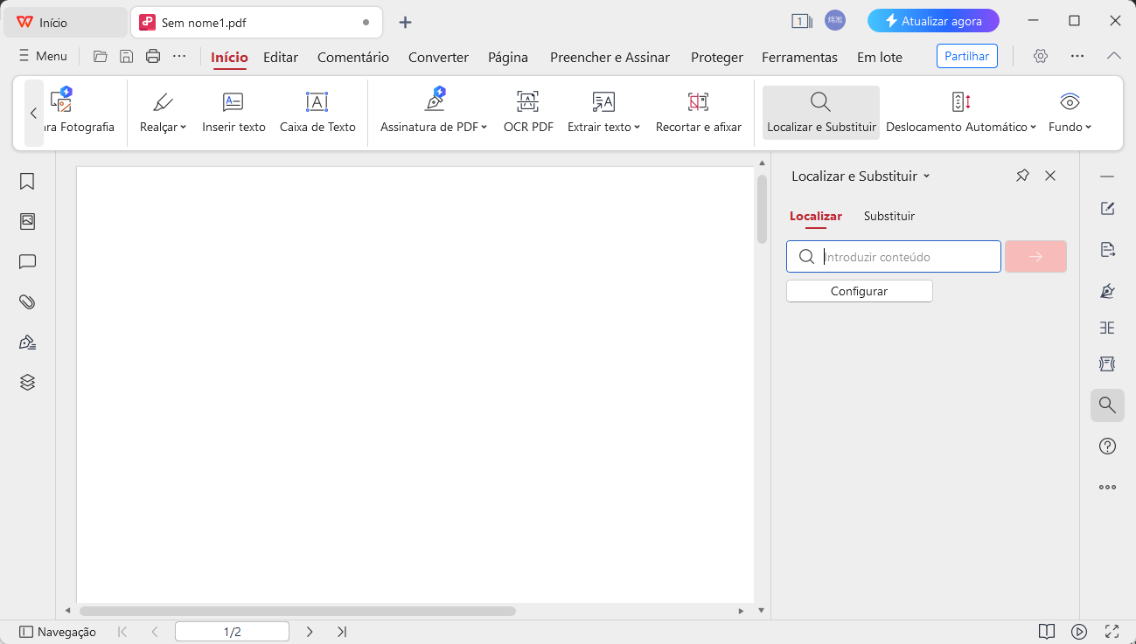This screenshot has width=1136, height=644.
Task: Click the open file folder icon
Action: (x=101, y=57)
